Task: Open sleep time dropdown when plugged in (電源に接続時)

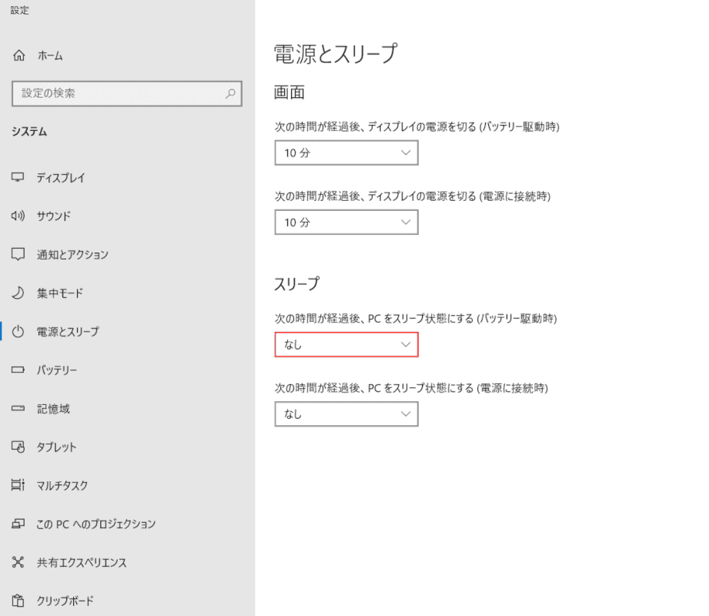Action: 346,414
